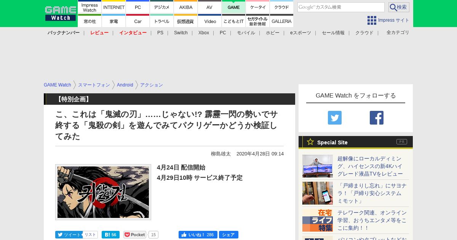Click the Facebook シェア button
This screenshot has height=240, width=457.
[x=228, y=235]
